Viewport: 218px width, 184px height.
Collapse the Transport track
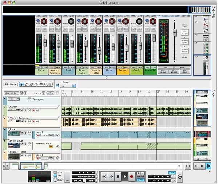[4, 98]
